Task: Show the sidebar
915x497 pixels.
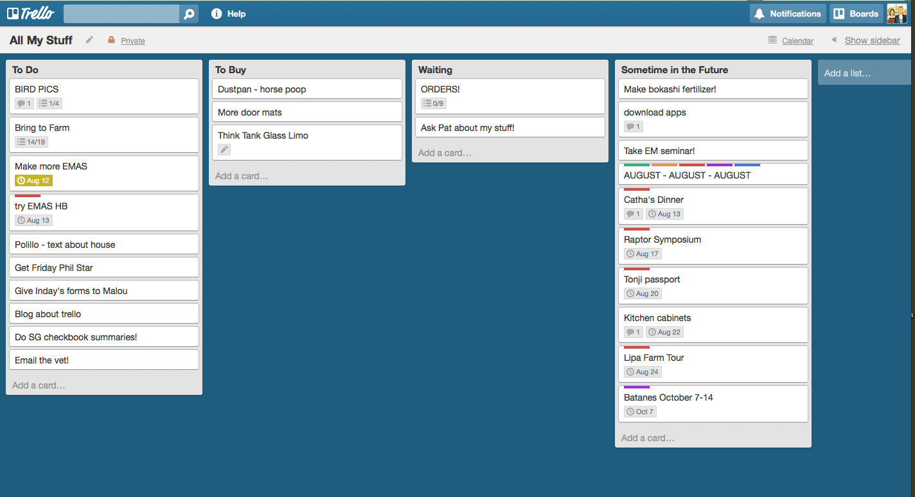Action: click(871, 40)
